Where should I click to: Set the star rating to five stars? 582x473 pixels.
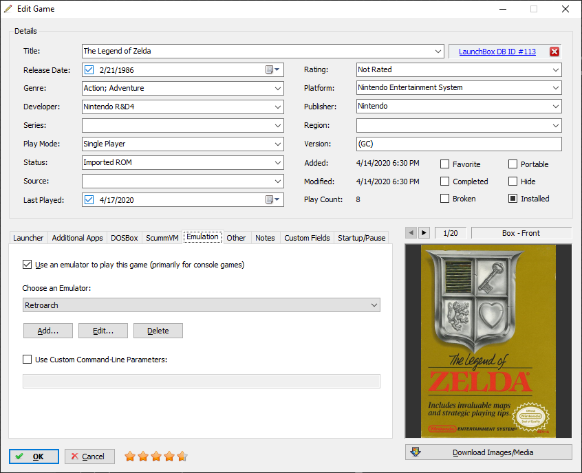pos(182,456)
